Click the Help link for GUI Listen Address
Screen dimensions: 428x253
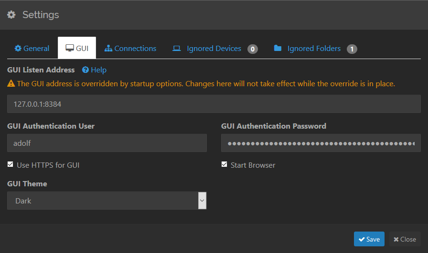95,70
